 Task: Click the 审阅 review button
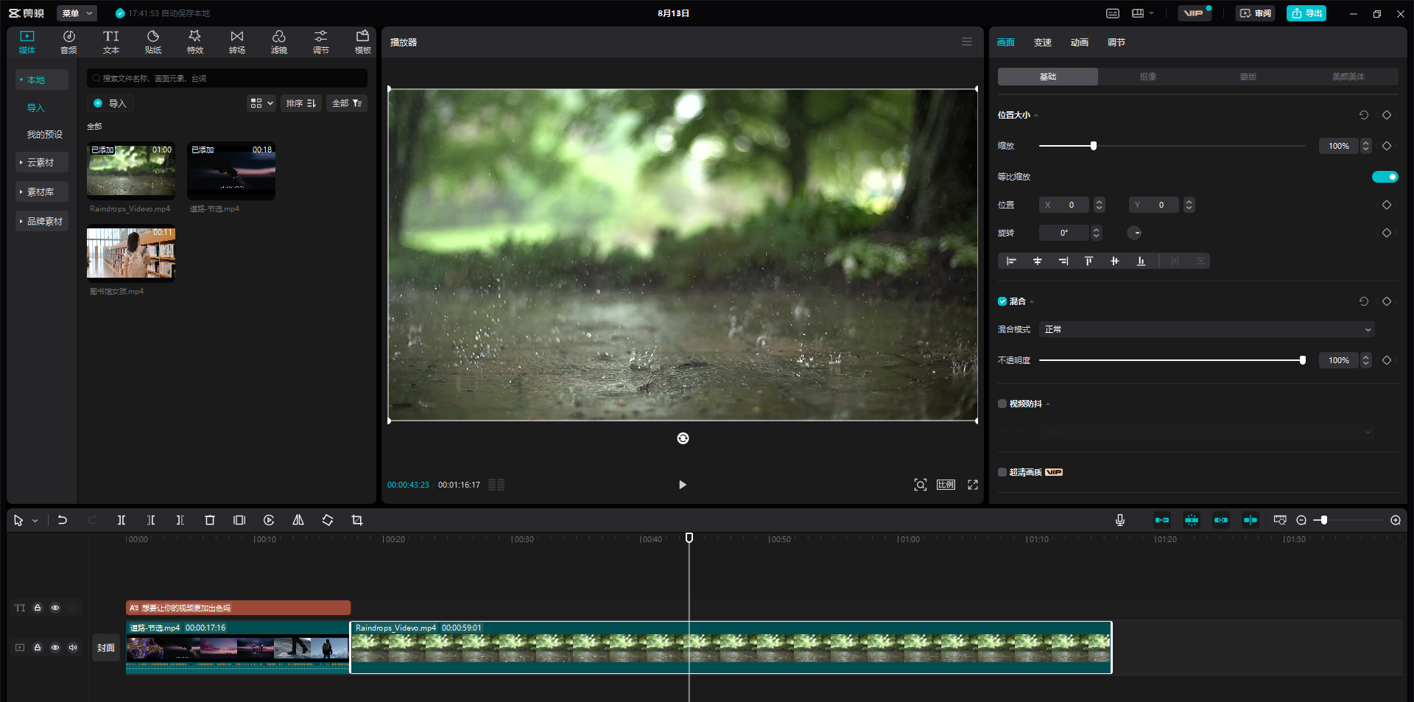[x=1255, y=13]
